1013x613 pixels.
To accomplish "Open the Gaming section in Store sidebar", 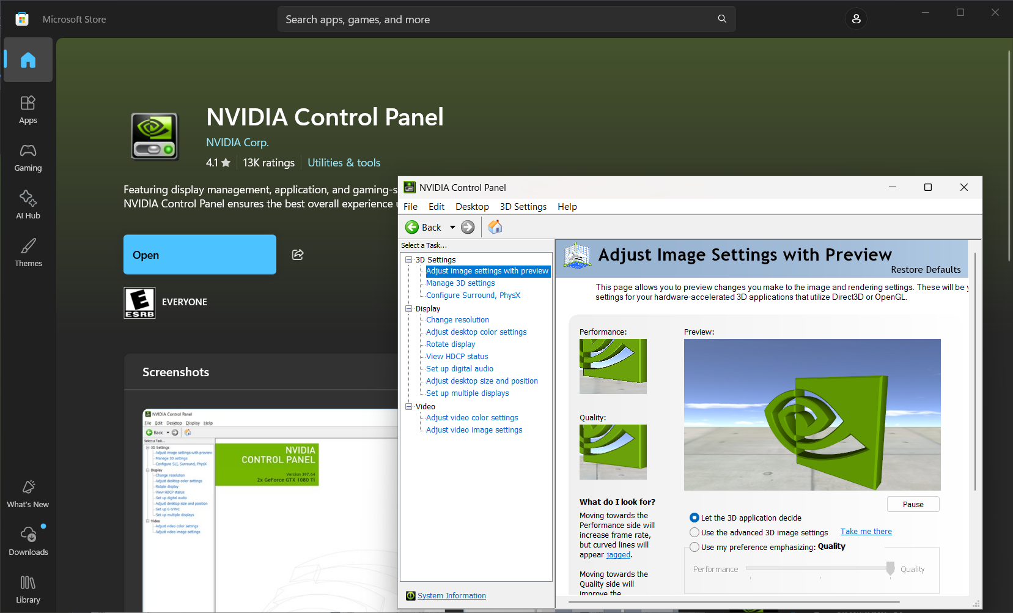I will pyautogui.click(x=28, y=158).
